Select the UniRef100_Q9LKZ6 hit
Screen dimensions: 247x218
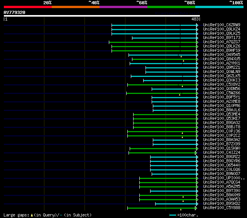[x=222, y=46]
